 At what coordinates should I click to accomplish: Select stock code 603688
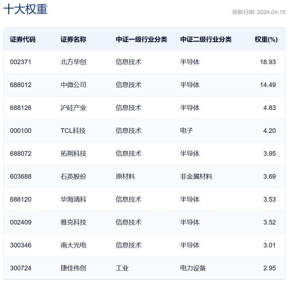click(x=21, y=177)
